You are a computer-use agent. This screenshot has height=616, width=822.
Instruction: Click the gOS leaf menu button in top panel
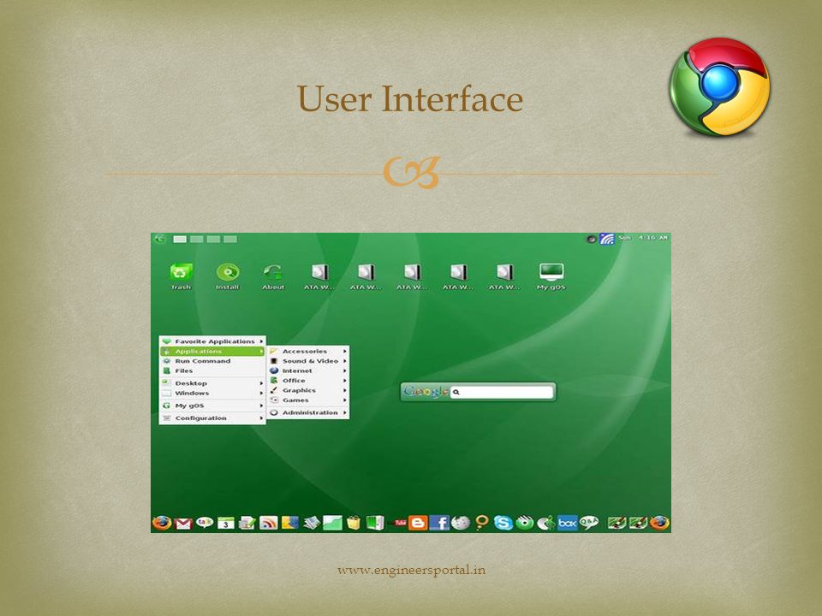pyautogui.click(x=159, y=239)
